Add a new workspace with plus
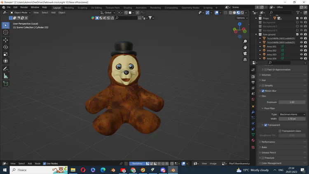The height and width of the screenshot is (174, 309). pyautogui.click(x=216, y=8)
